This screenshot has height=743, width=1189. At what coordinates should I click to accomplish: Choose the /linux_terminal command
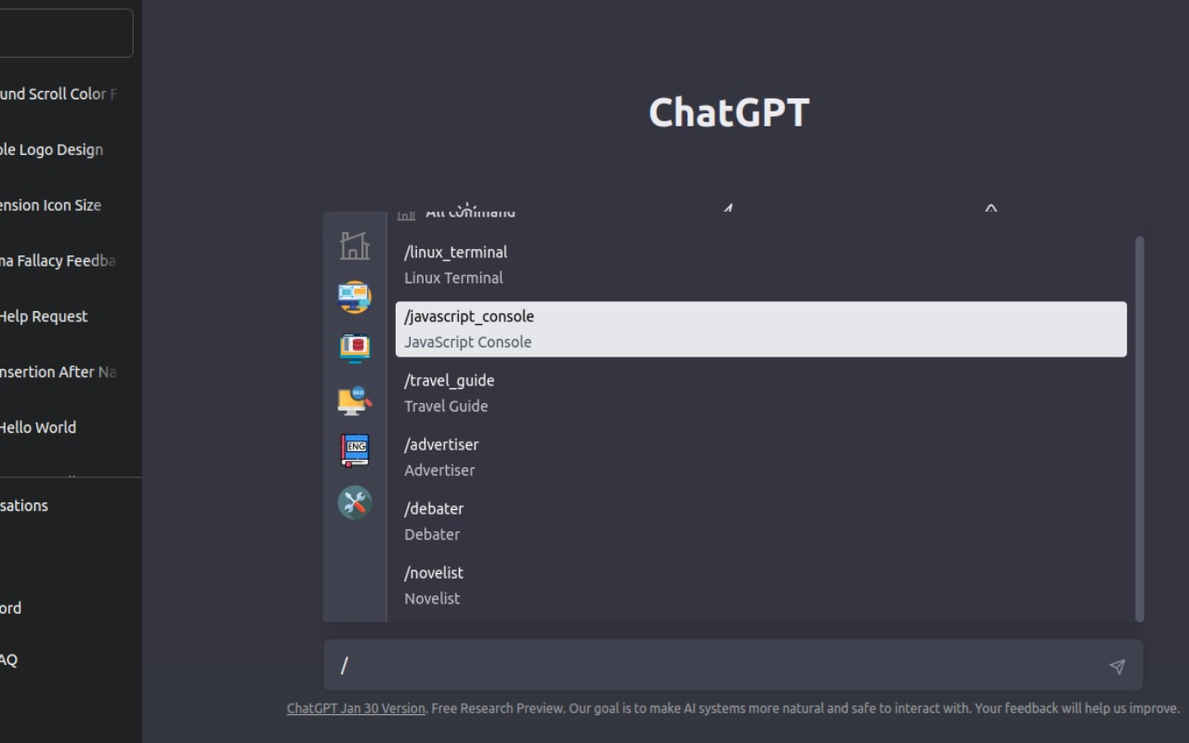click(x=761, y=265)
